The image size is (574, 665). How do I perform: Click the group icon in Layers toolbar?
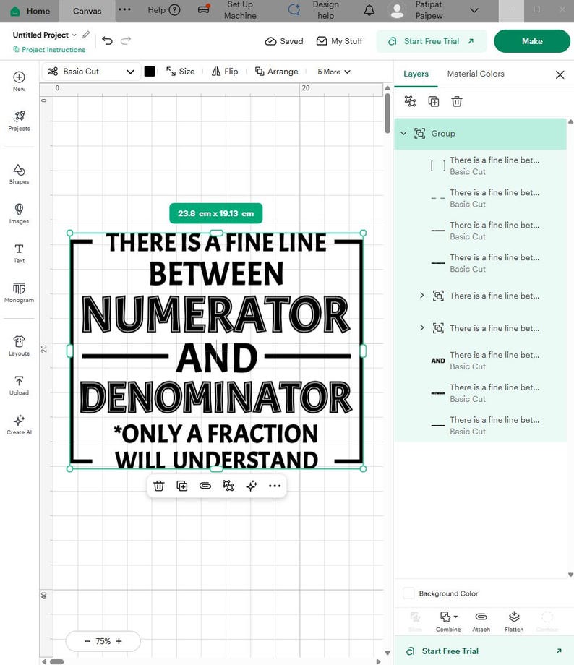(410, 101)
